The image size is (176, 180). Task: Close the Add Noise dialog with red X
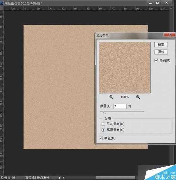tap(167, 35)
